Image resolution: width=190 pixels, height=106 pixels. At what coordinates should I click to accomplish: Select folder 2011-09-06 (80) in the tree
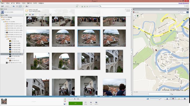pos(14,56)
